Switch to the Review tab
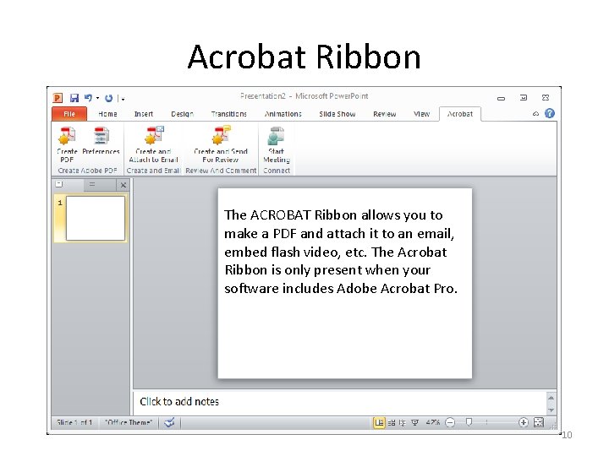Screen dimensions: 609x456 tap(385, 114)
